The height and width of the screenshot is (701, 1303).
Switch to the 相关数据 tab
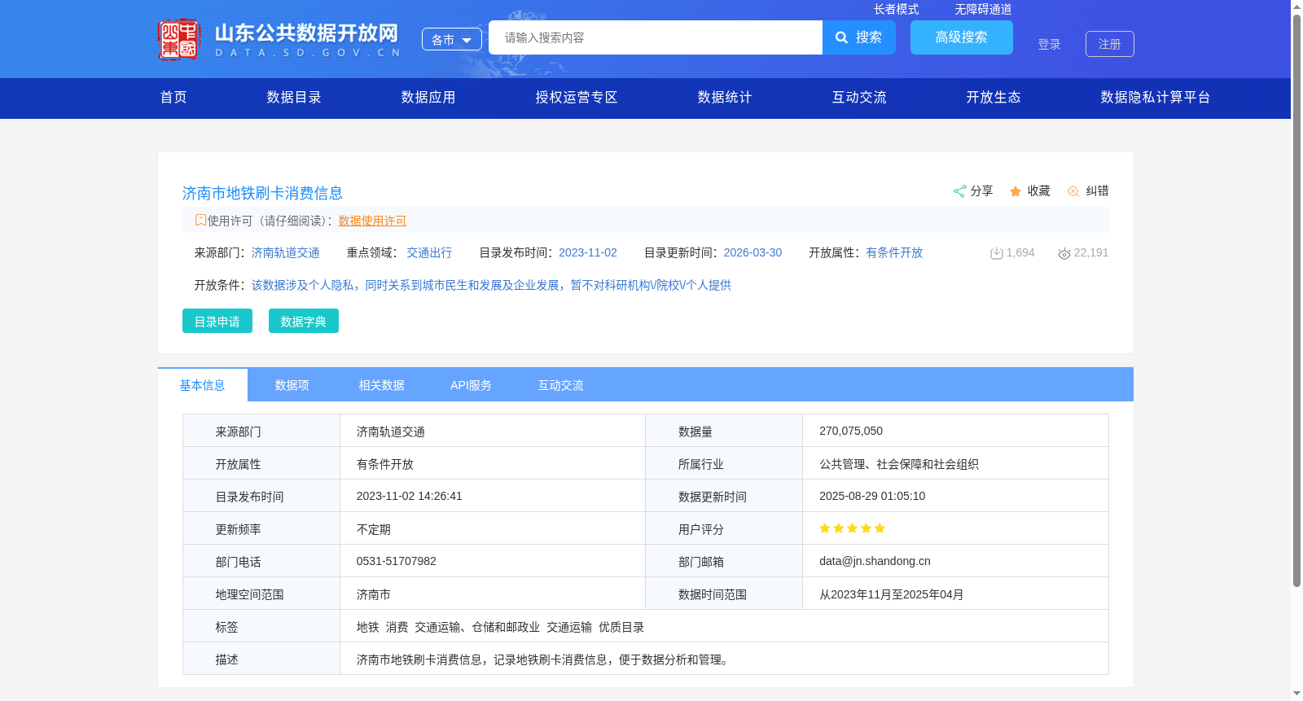coord(382,385)
